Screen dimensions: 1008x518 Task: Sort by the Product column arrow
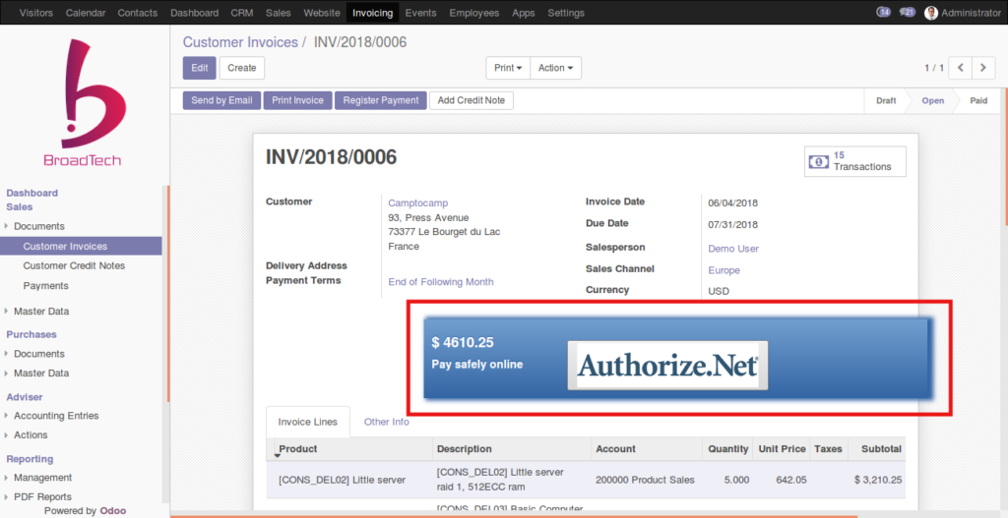click(x=277, y=456)
